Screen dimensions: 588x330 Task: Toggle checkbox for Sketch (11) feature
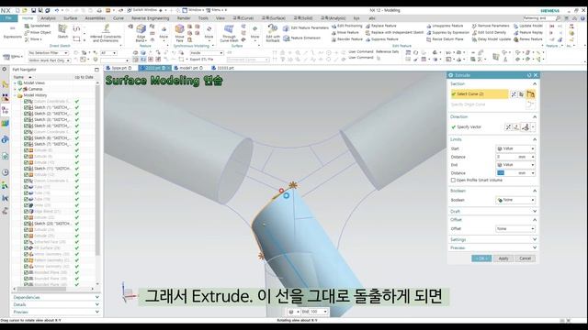26,169
